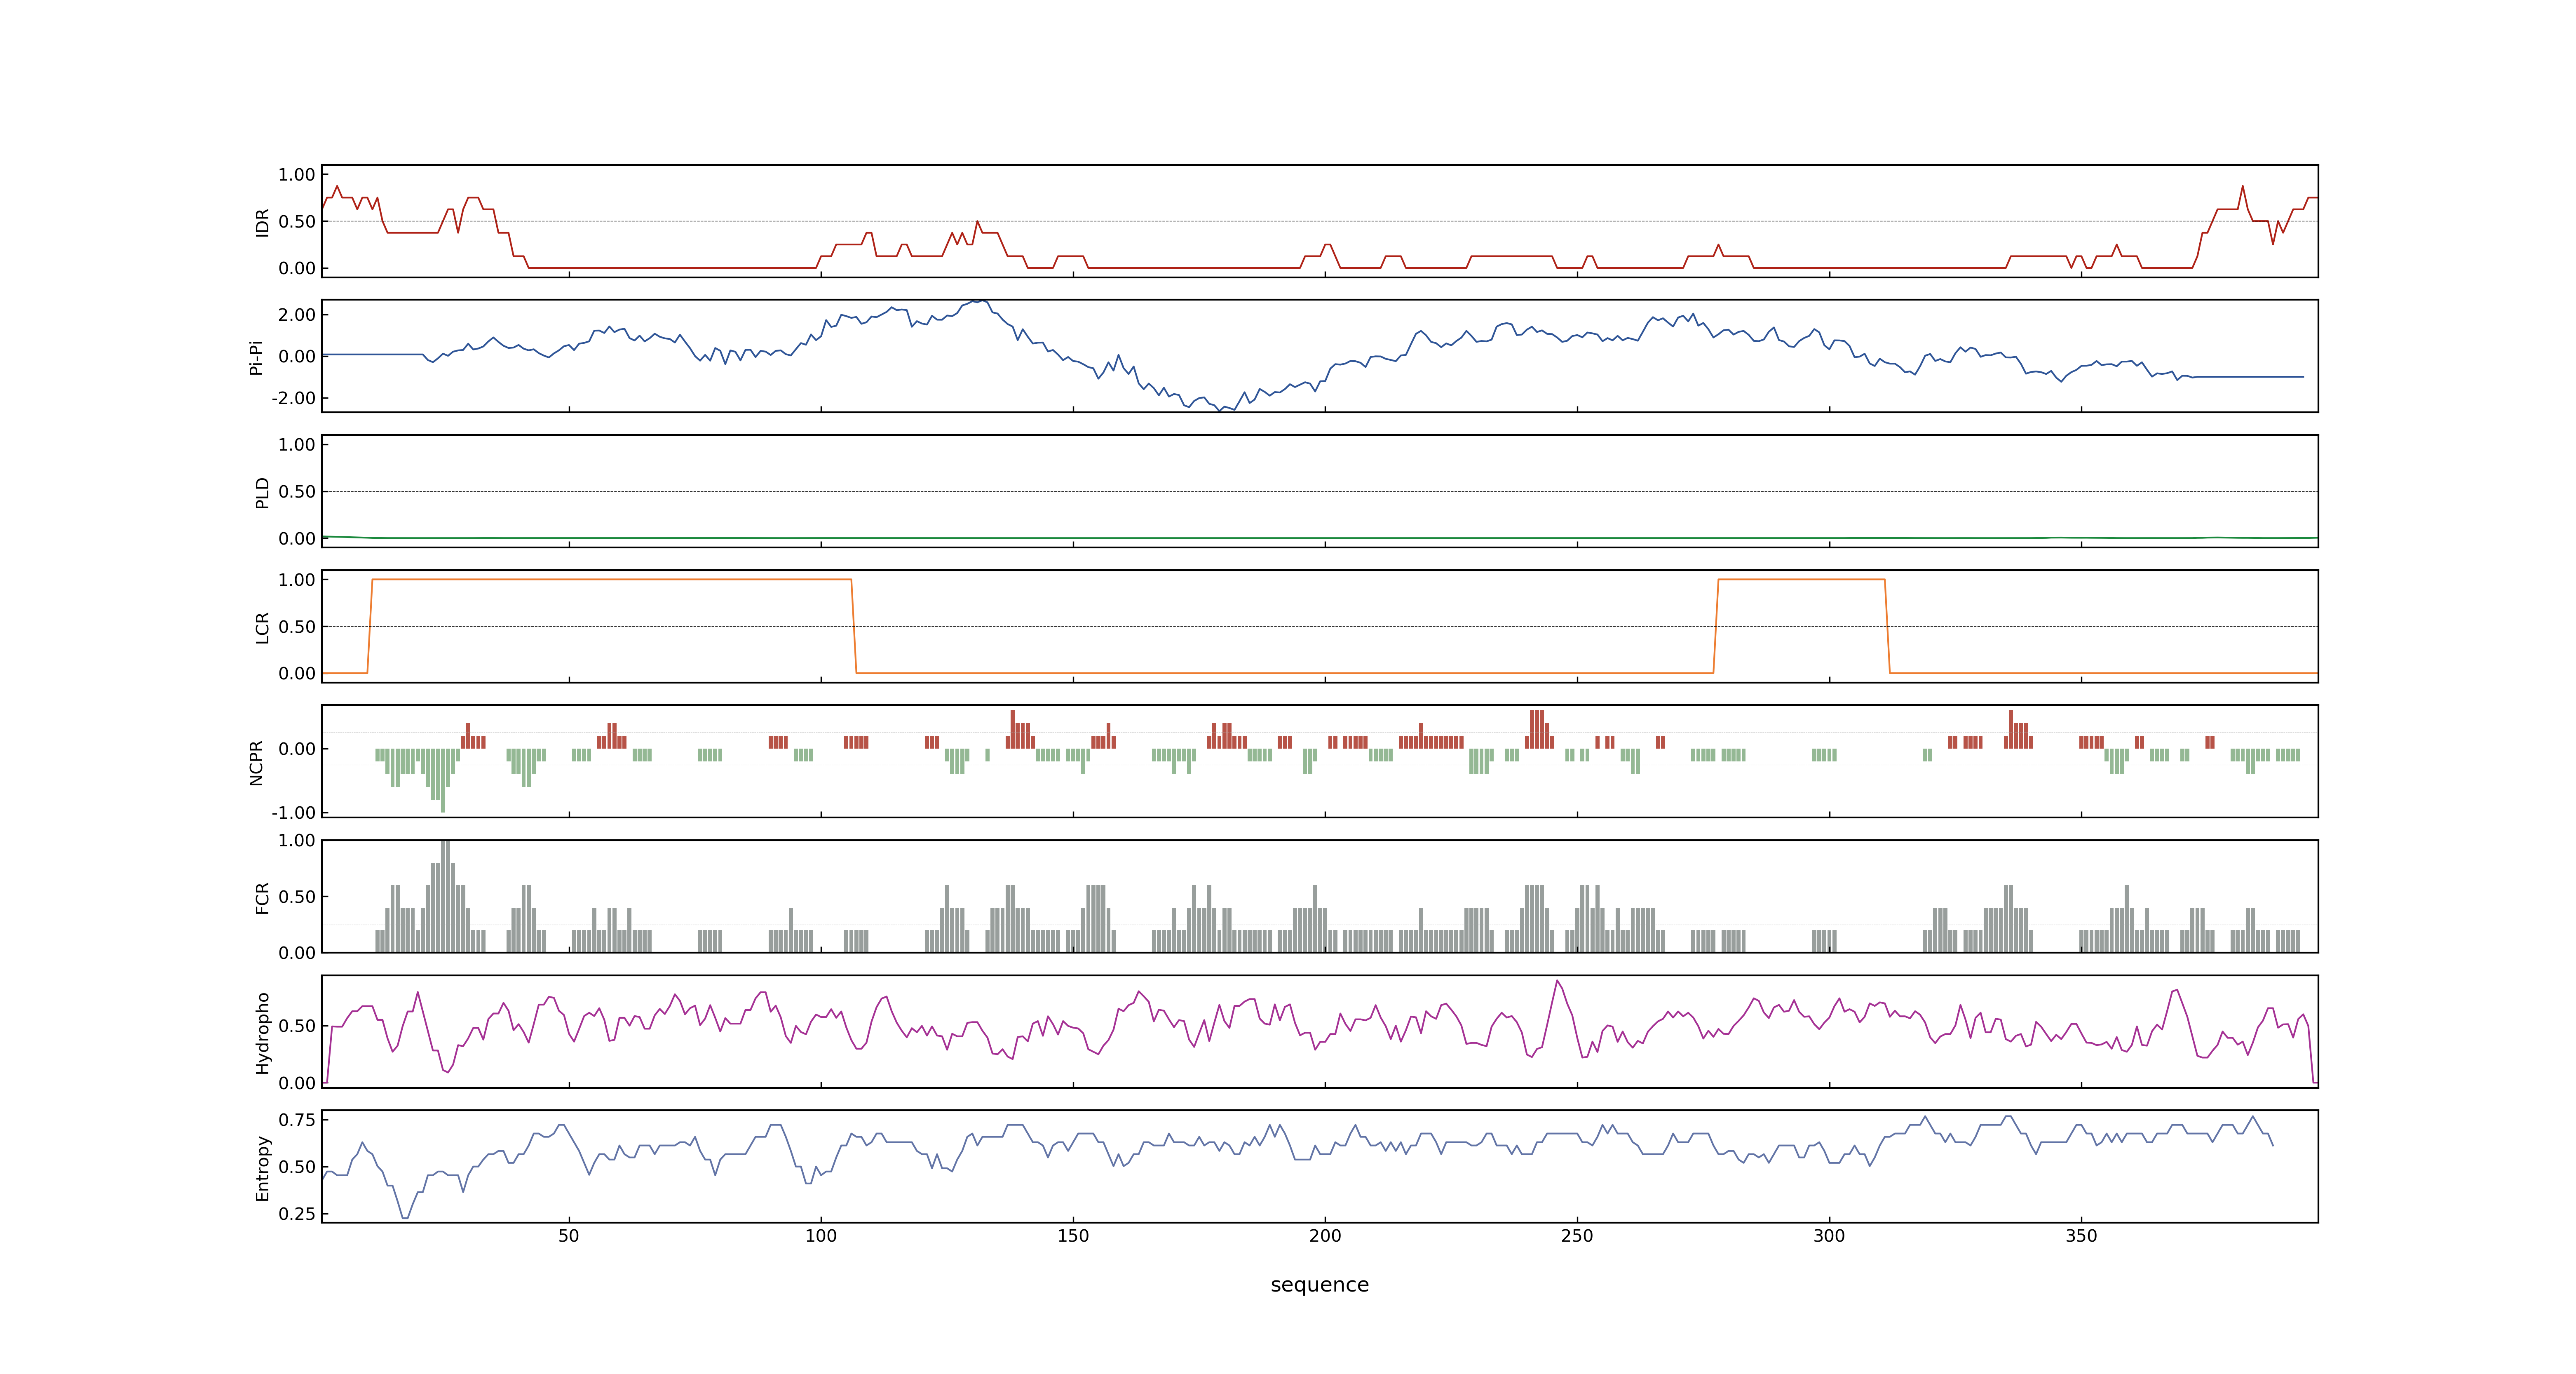Click the IDR y-axis label
The height and width of the screenshot is (1374, 2576).
[x=262, y=222]
